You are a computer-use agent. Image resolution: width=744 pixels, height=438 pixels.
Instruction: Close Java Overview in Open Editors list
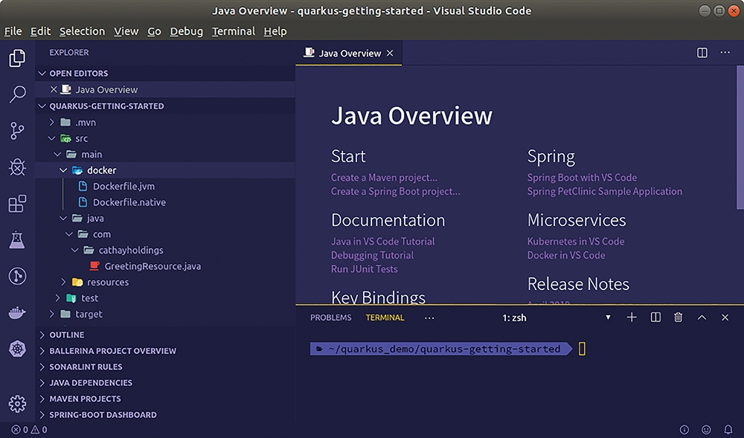(x=54, y=89)
